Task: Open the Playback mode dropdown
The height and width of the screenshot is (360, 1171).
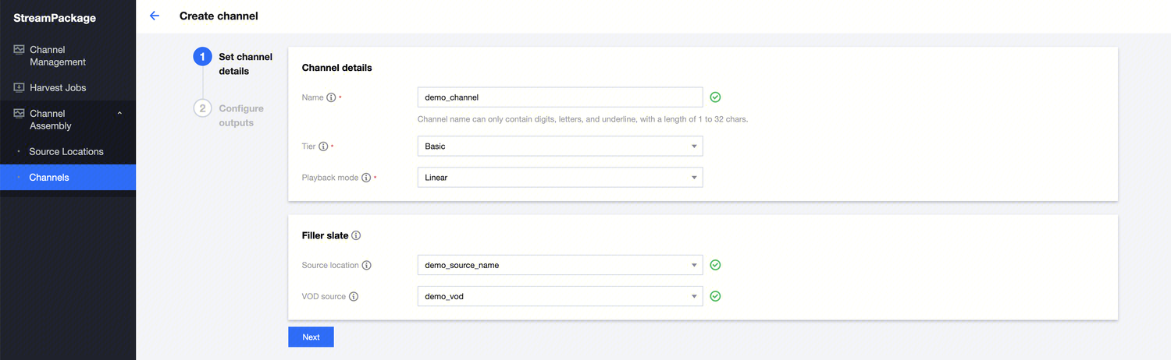Action: tap(560, 178)
